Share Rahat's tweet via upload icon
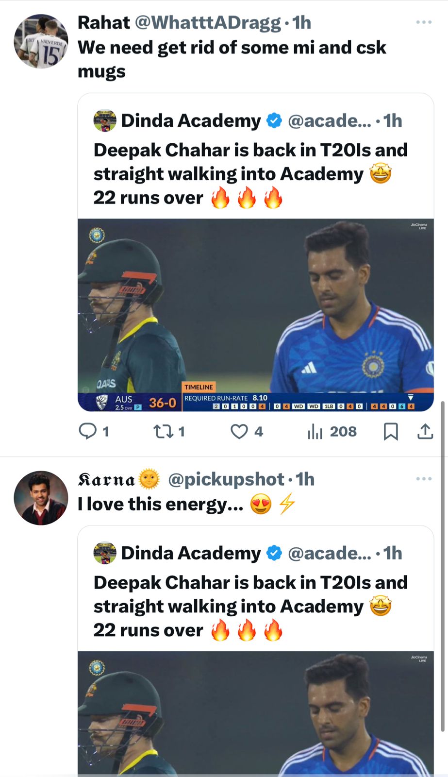 (x=425, y=431)
